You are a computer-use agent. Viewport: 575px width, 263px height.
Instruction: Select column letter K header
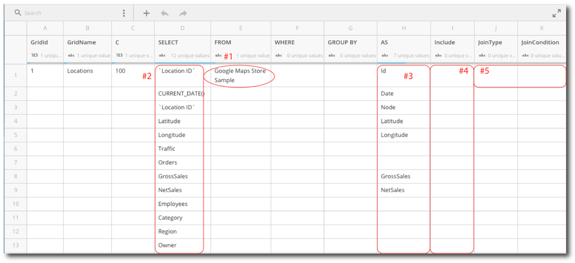point(542,28)
